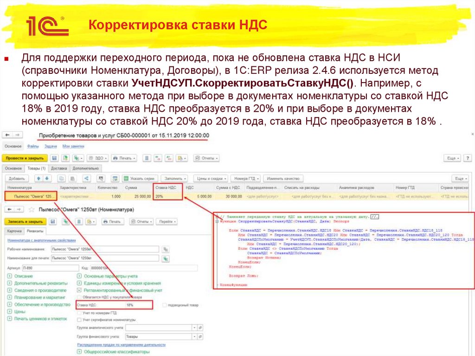Viewport: 475px width, 356px height.
Task: Click the Печать button in the nomenclature form
Action: [112, 222]
